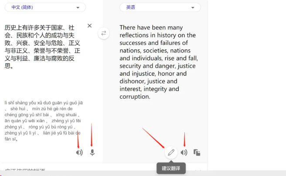Image resolution: width=286 pixels, height=176 pixels.
Task: Open the 英语 target language selector
Action: click(x=160, y=7)
